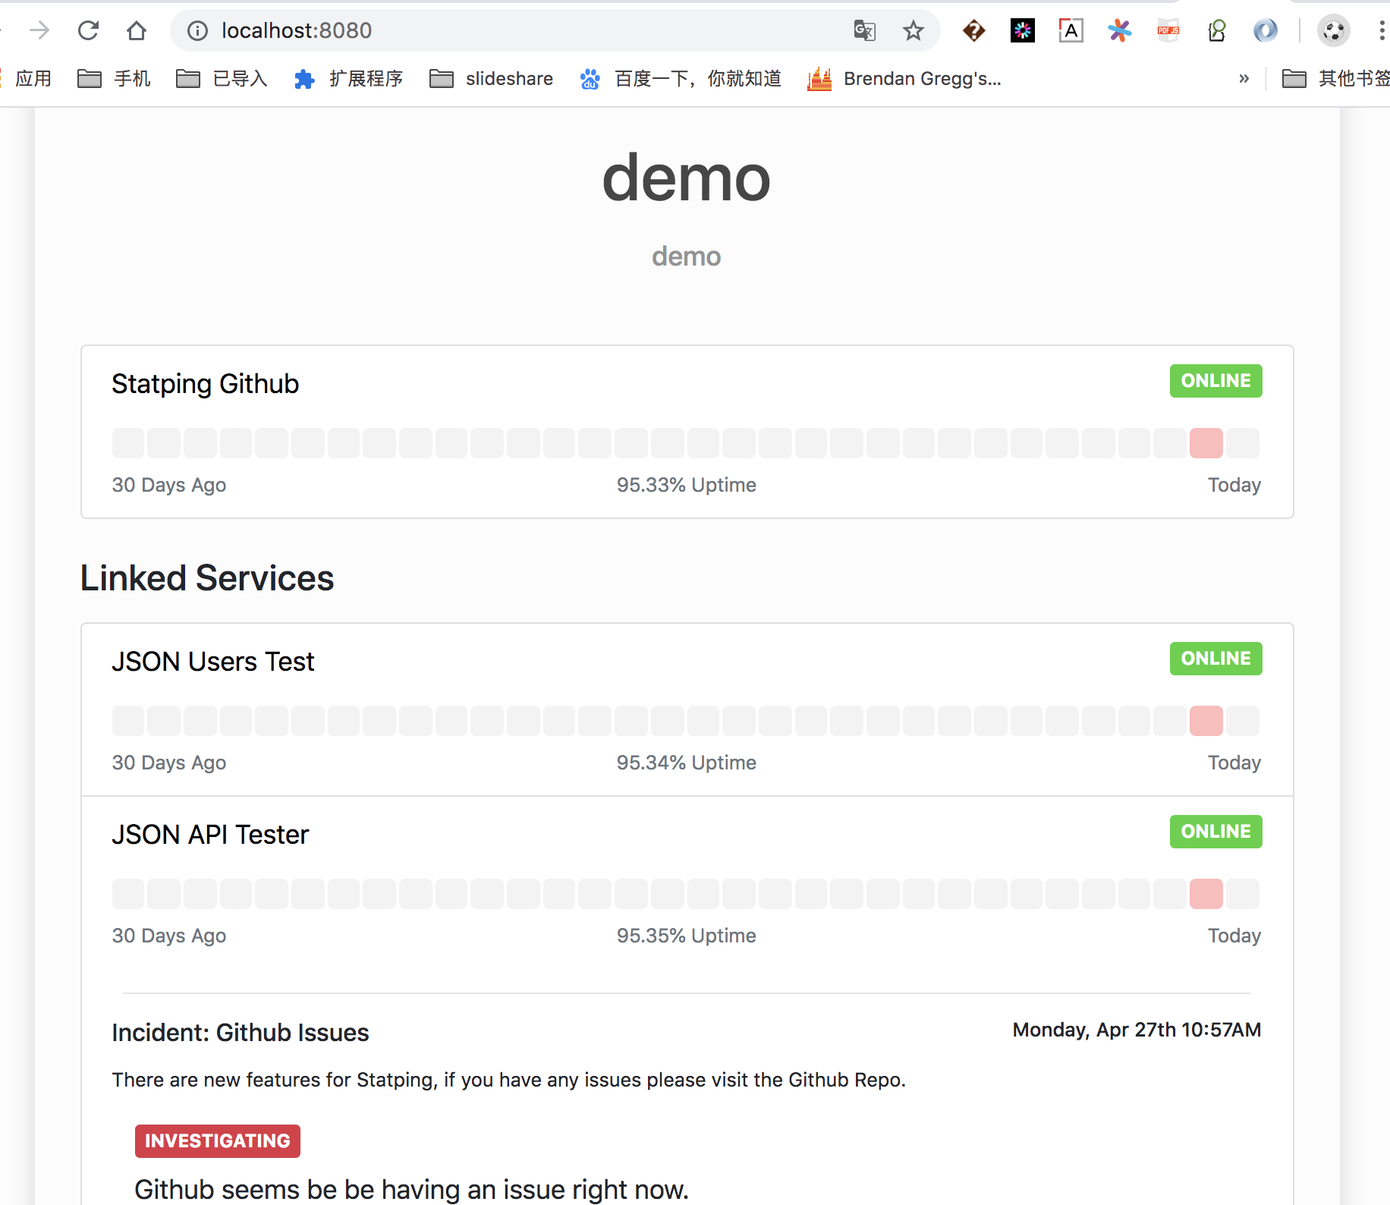Screen dimensions: 1390x1205
Task: Open the letter A extension icon
Action: click(1071, 30)
